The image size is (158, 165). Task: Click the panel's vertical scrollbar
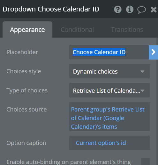point(157,101)
